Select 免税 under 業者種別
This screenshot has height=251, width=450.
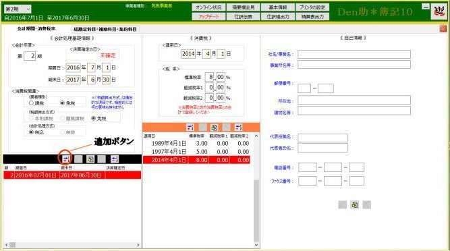[x=62, y=103]
